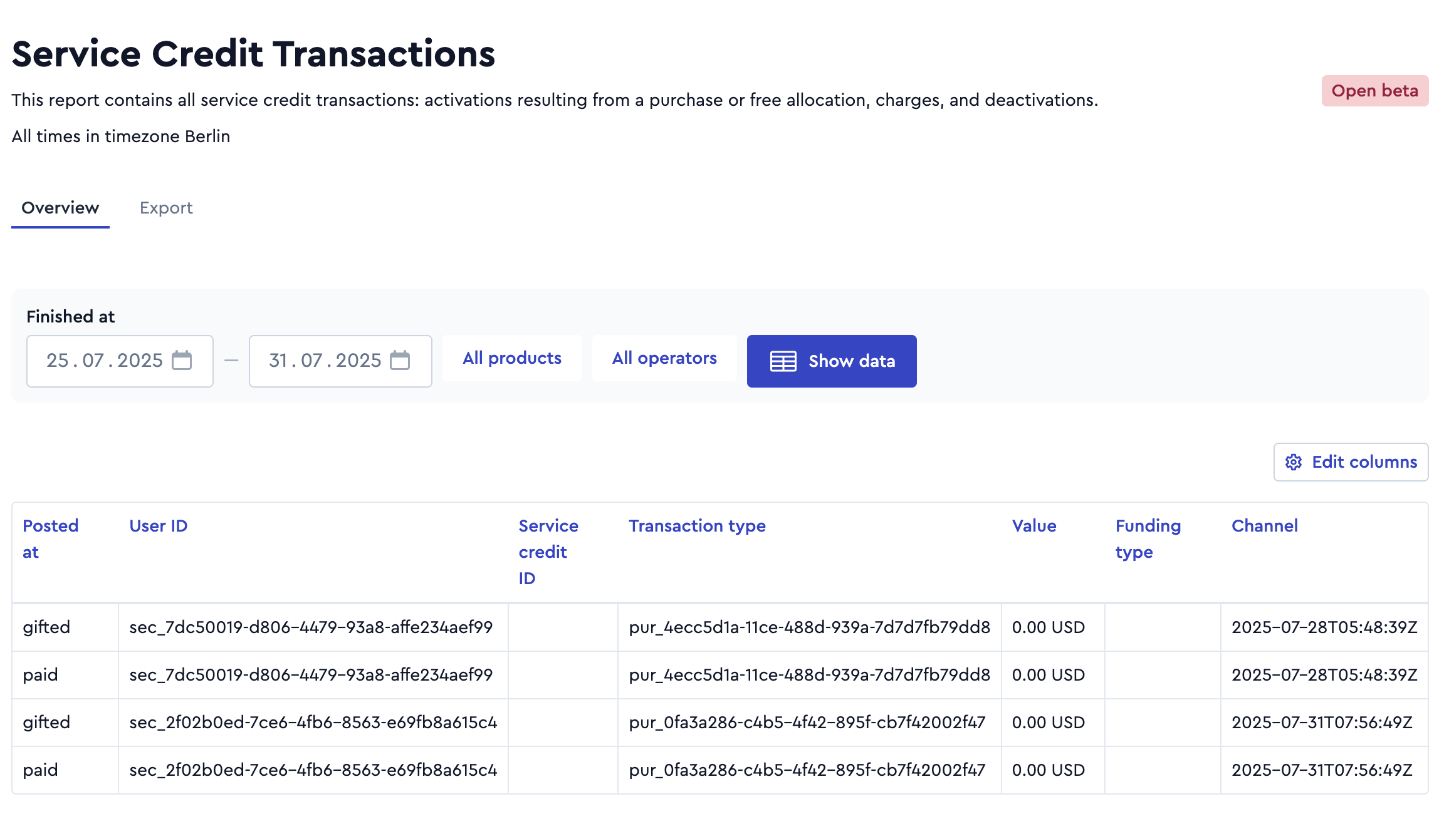This screenshot has width=1449, height=819.
Task: Click the Finished at label
Action: [71, 317]
